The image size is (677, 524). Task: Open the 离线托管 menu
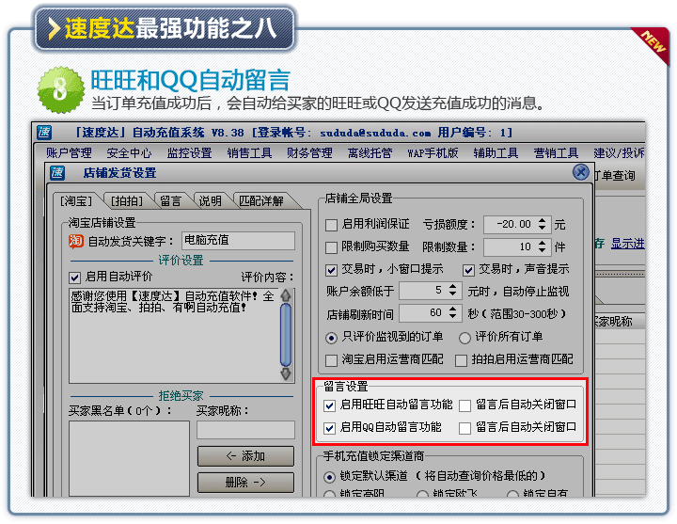(x=370, y=153)
